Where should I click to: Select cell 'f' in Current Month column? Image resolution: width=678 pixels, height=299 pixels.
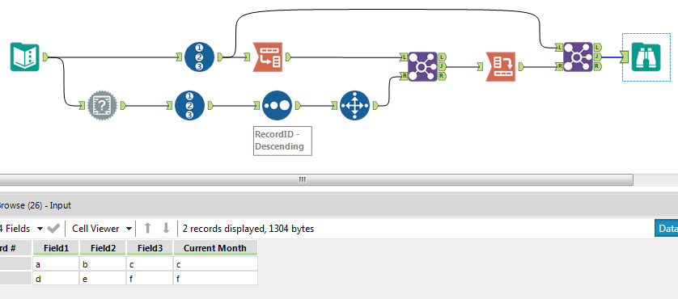[x=215, y=278]
